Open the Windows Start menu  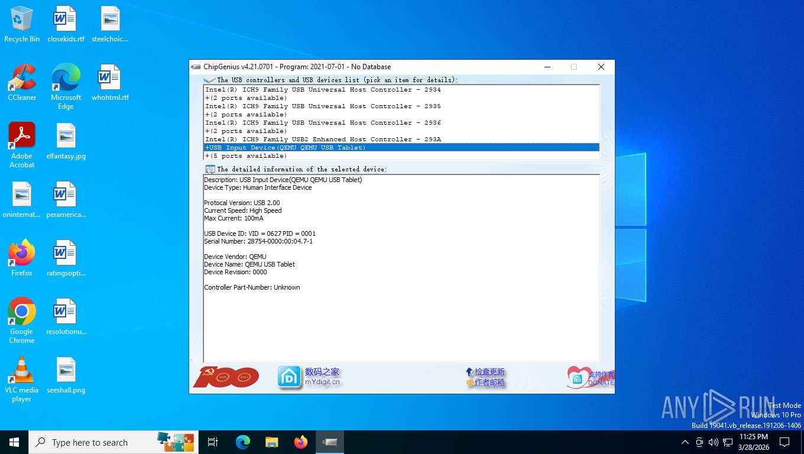point(14,442)
